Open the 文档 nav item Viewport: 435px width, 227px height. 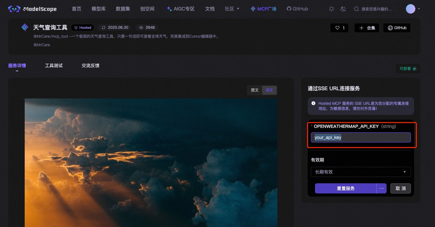point(210,9)
